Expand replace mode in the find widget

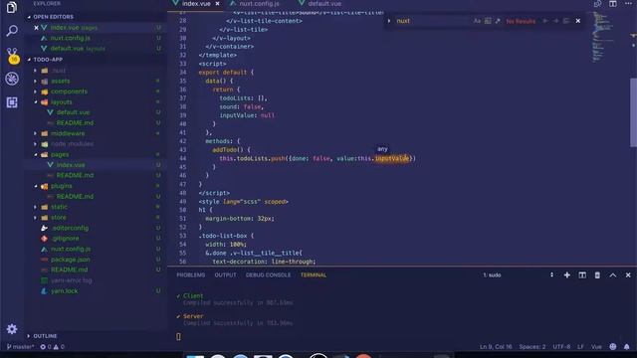coord(389,21)
